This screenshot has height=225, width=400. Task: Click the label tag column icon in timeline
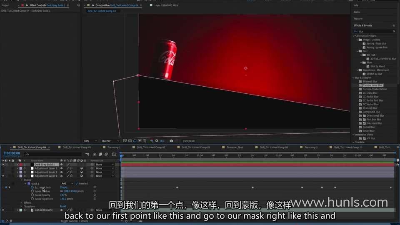pyautogui.click(x=20, y=161)
